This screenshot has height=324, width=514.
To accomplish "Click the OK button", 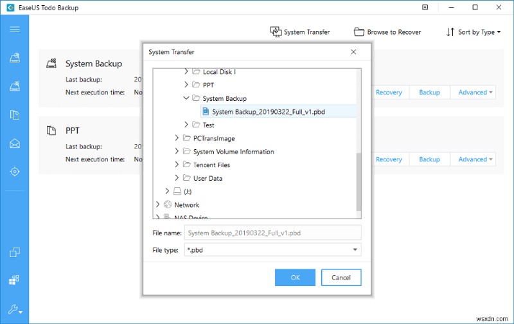I will pyautogui.click(x=295, y=278).
